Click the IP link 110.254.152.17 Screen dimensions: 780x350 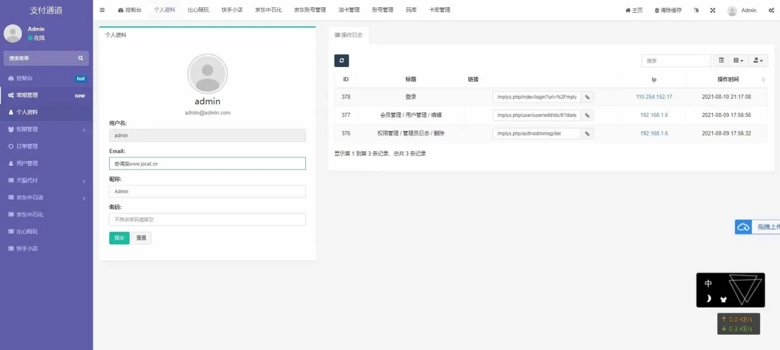coord(654,97)
